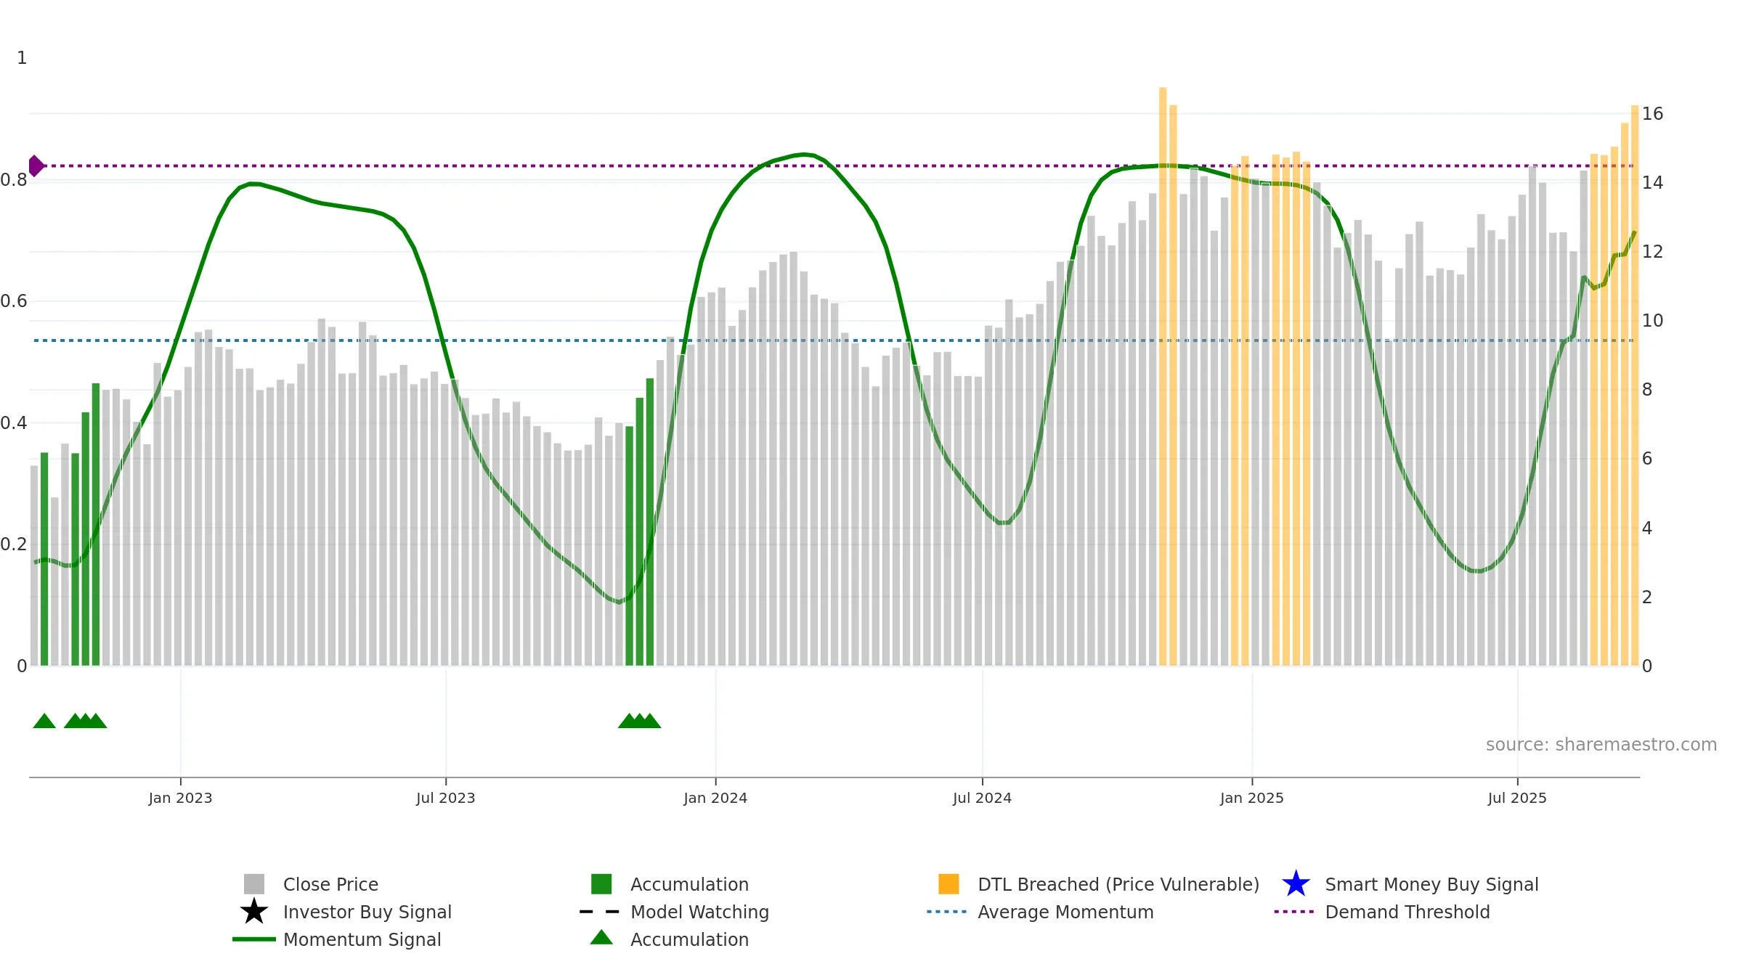The image size is (1743, 980).
Task: Click the blue Smart Money Buy Signal star
Action: pyautogui.click(x=1296, y=883)
